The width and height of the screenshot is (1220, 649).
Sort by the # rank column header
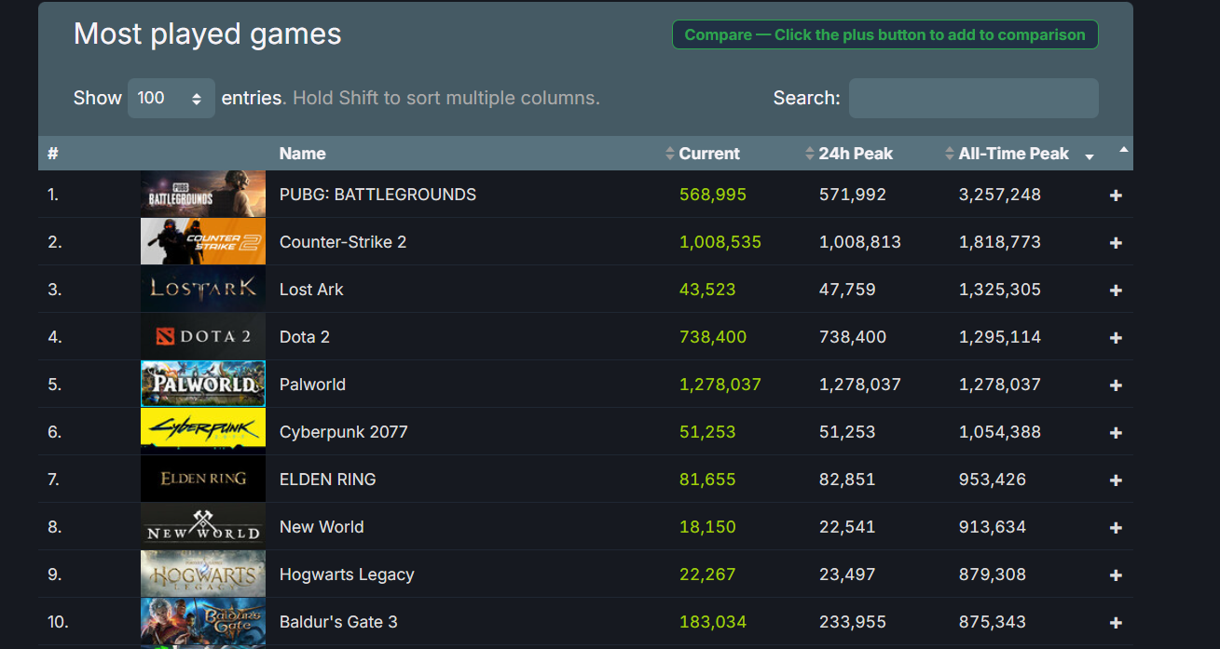[53, 154]
